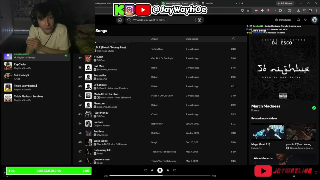This screenshot has width=320, height=180.
Task: Open This Is Flatbush Zombies playlist
Action: pos(36,98)
